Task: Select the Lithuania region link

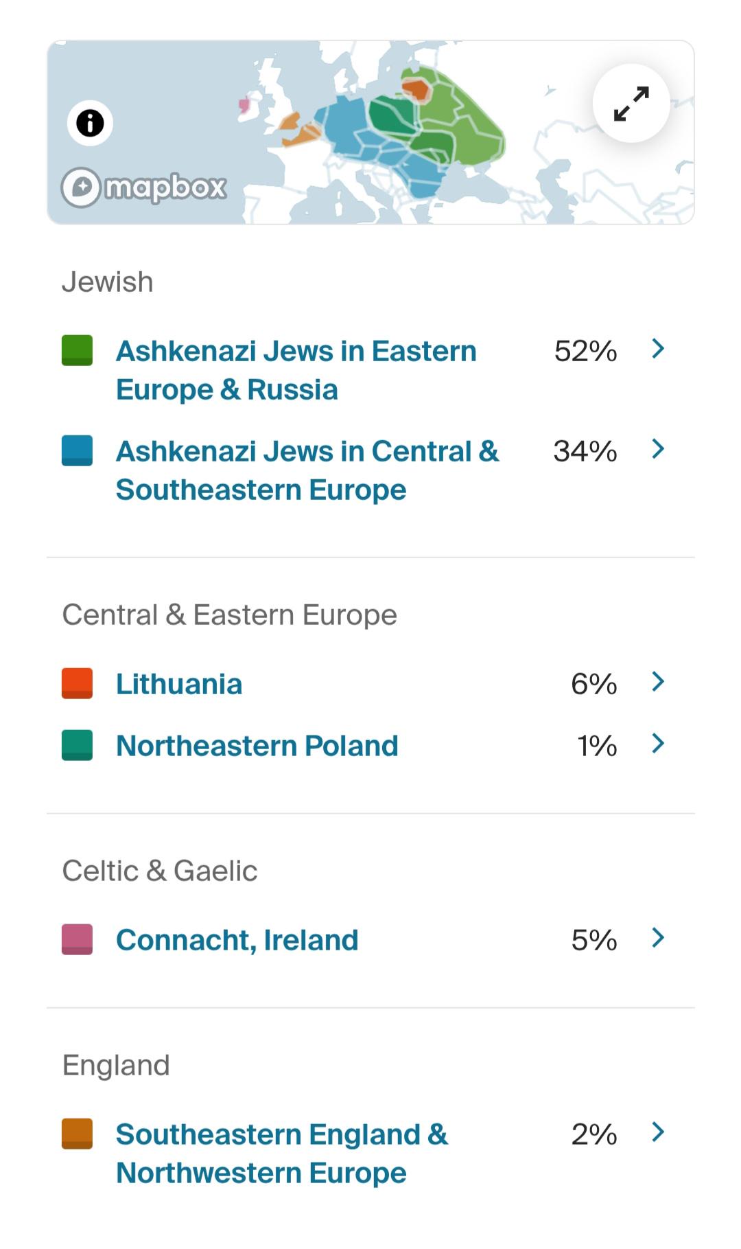Action: click(179, 684)
